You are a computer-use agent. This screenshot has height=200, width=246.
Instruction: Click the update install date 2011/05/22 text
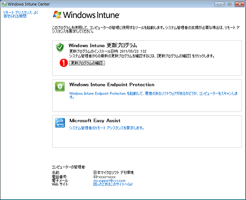[x=108, y=51]
